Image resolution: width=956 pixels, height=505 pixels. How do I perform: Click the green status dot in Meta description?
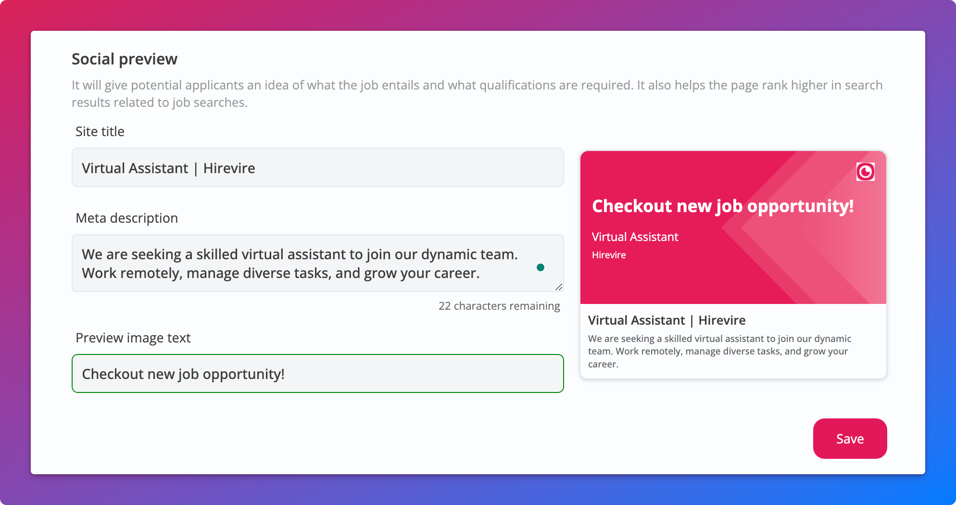coord(541,267)
